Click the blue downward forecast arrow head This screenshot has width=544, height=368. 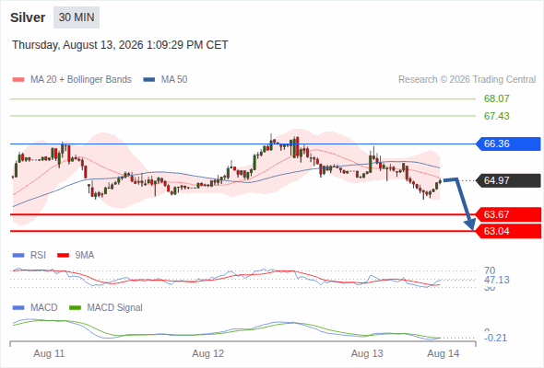(x=470, y=224)
